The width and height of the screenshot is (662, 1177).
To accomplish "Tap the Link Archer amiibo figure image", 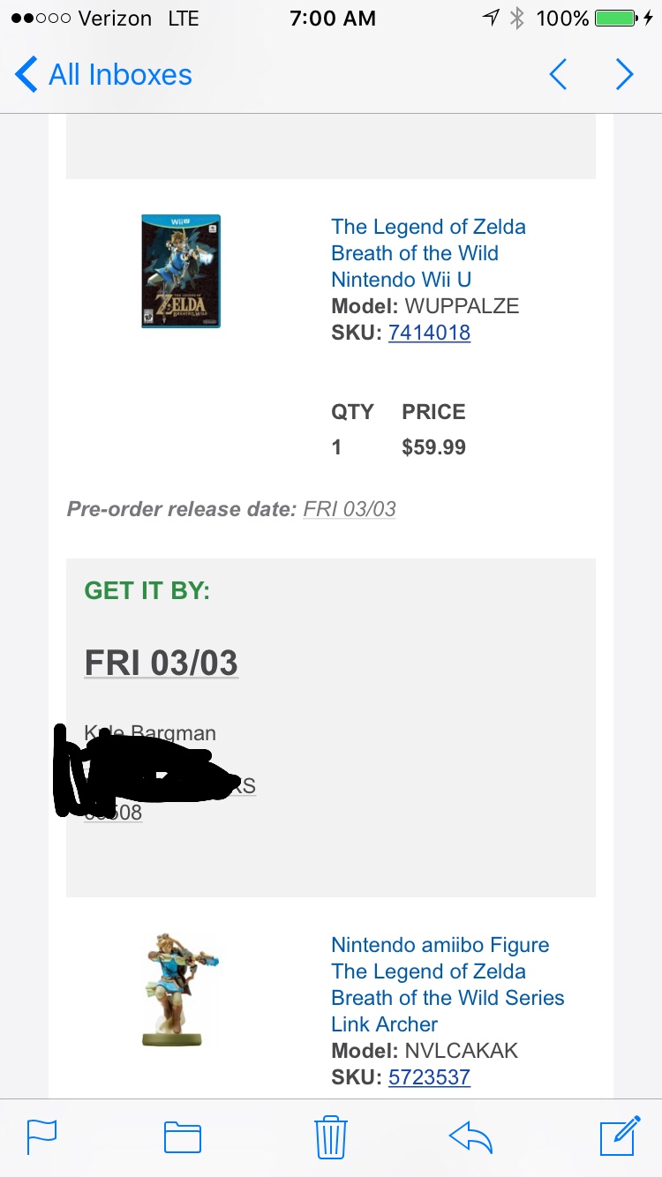I will [x=181, y=990].
